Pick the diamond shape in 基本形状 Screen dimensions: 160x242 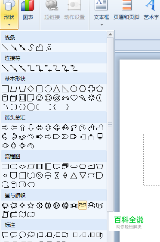tap(31, 89)
